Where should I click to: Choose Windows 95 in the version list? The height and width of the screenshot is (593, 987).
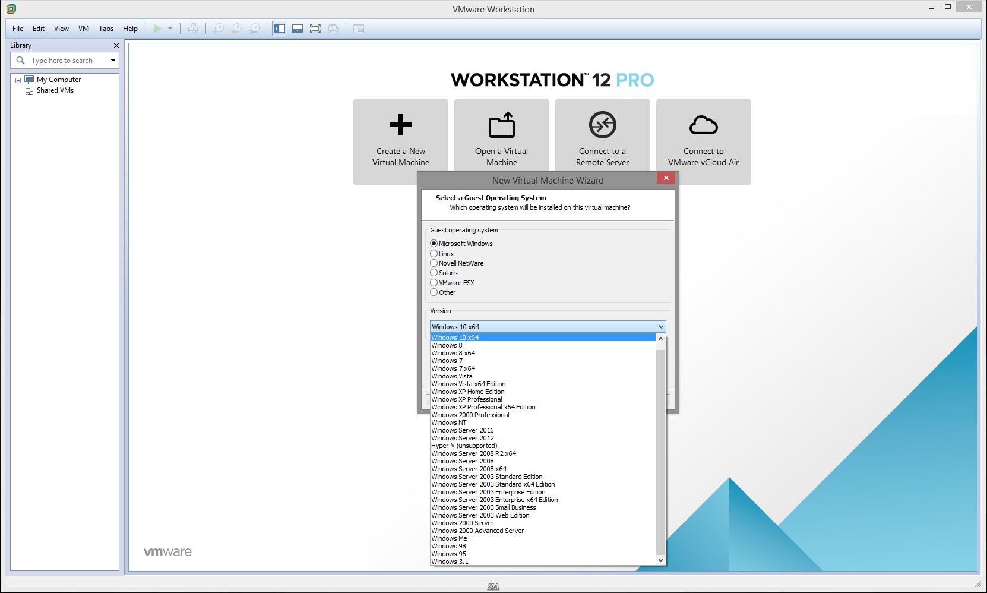pyautogui.click(x=543, y=554)
